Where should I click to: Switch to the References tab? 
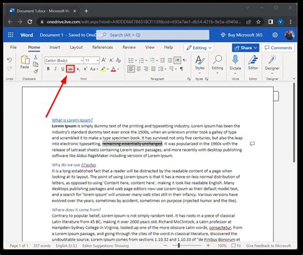click(102, 47)
